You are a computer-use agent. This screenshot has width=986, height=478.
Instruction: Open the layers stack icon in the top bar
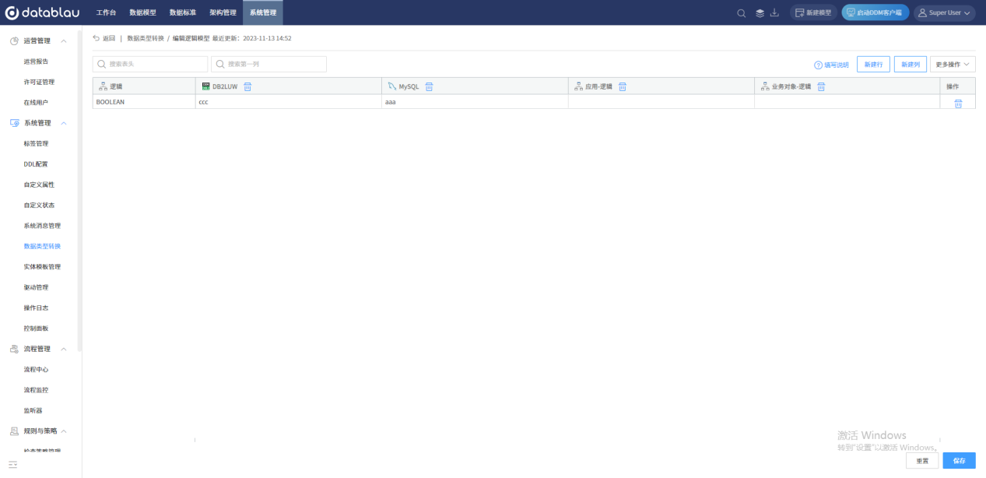pyautogui.click(x=760, y=12)
